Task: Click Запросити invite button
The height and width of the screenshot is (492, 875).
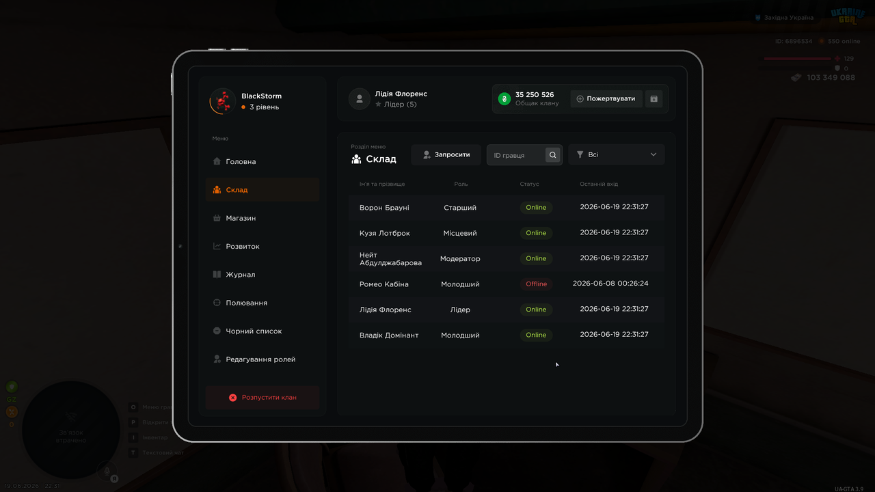Action: click(446, 155)
